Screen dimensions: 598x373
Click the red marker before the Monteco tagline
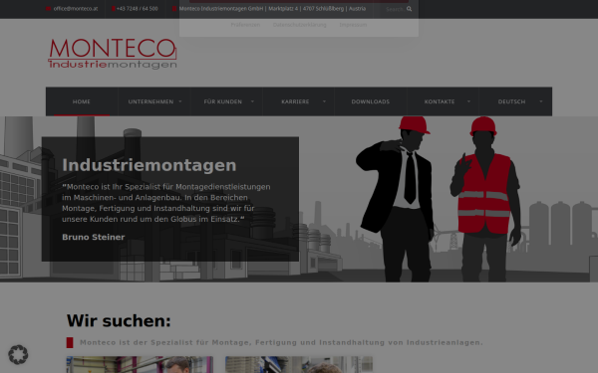point(70,342)
